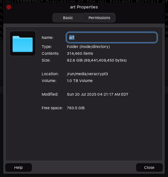This screenshot has height=177, width=168.
Task: Switch to the Permissions tab
Action: point(100,18)
